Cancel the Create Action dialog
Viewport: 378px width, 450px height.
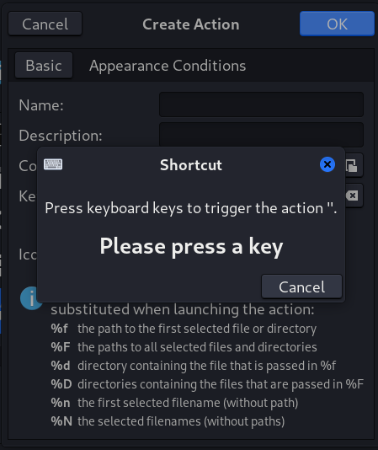pyautogui.click(x=45, y=24)
